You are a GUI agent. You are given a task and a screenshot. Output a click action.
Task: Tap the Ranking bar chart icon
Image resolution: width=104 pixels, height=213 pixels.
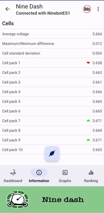(x=91, y=172)
